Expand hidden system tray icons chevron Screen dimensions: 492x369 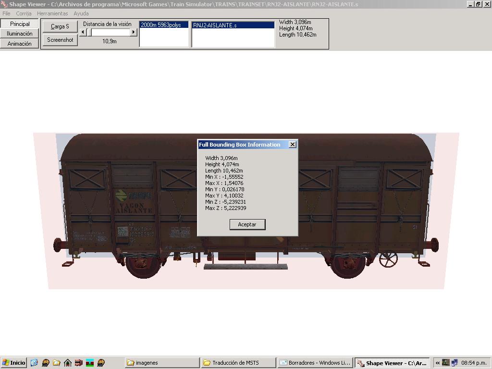(438, 363)
